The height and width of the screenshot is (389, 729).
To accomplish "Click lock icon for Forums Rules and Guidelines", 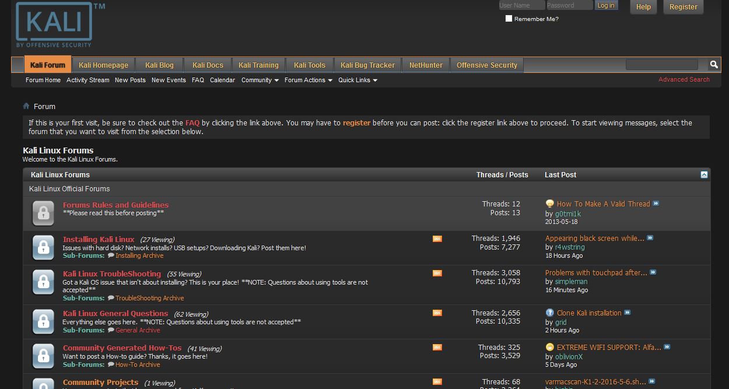I will (x=43, y=213).
